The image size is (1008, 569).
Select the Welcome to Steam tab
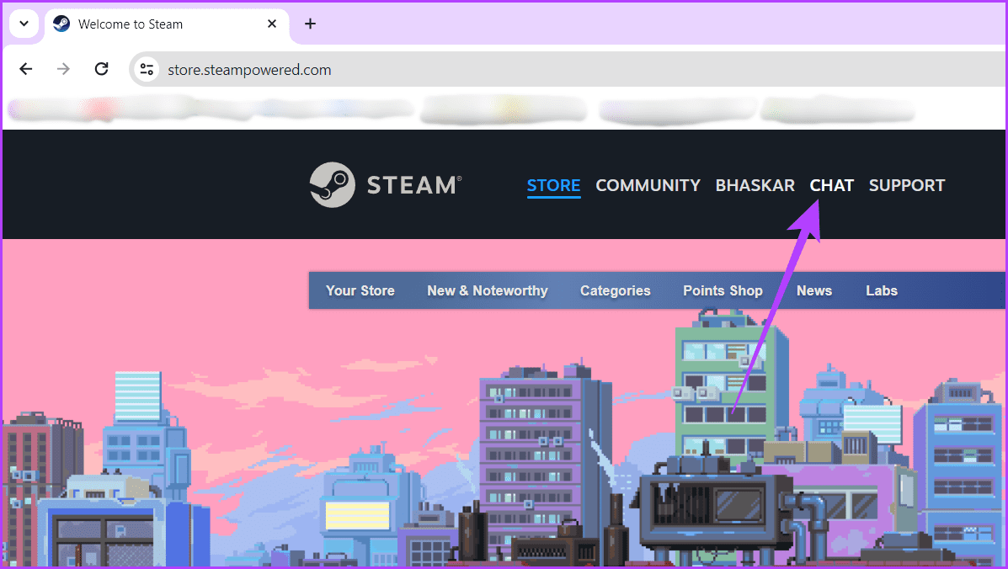(x=152, y=24)
